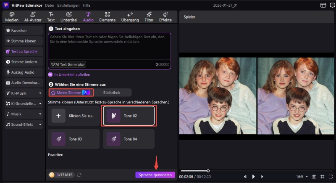
Task: Select the Tone 03 voice card
Action: click(x=74, y=139)
